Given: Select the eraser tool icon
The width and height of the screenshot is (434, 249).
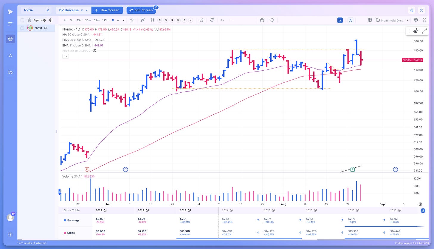Looking at the screenshot, I should 201,20.
